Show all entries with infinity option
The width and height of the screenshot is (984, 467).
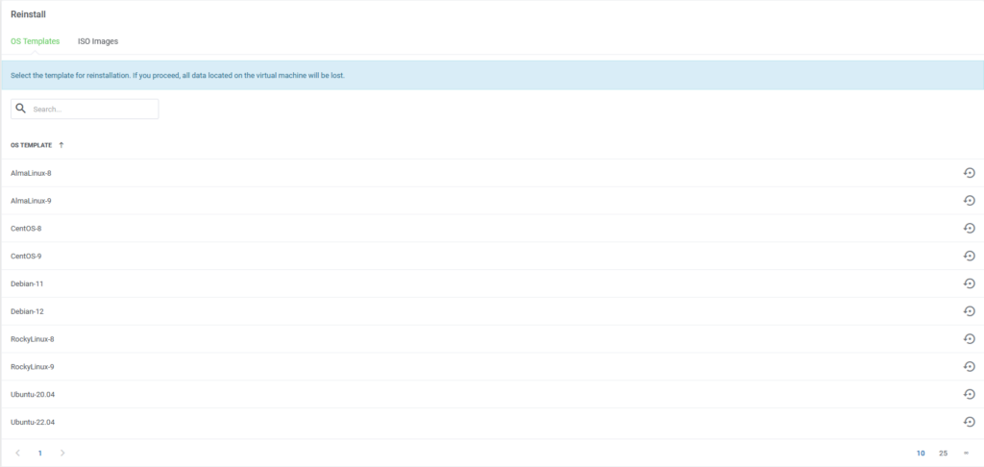[967, 454]
